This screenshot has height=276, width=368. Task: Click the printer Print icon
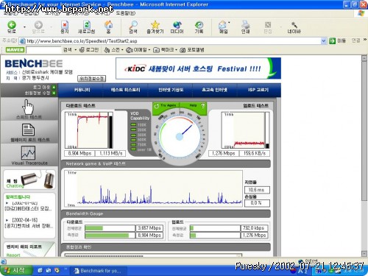pyautogui.click(x=245, y=25)
